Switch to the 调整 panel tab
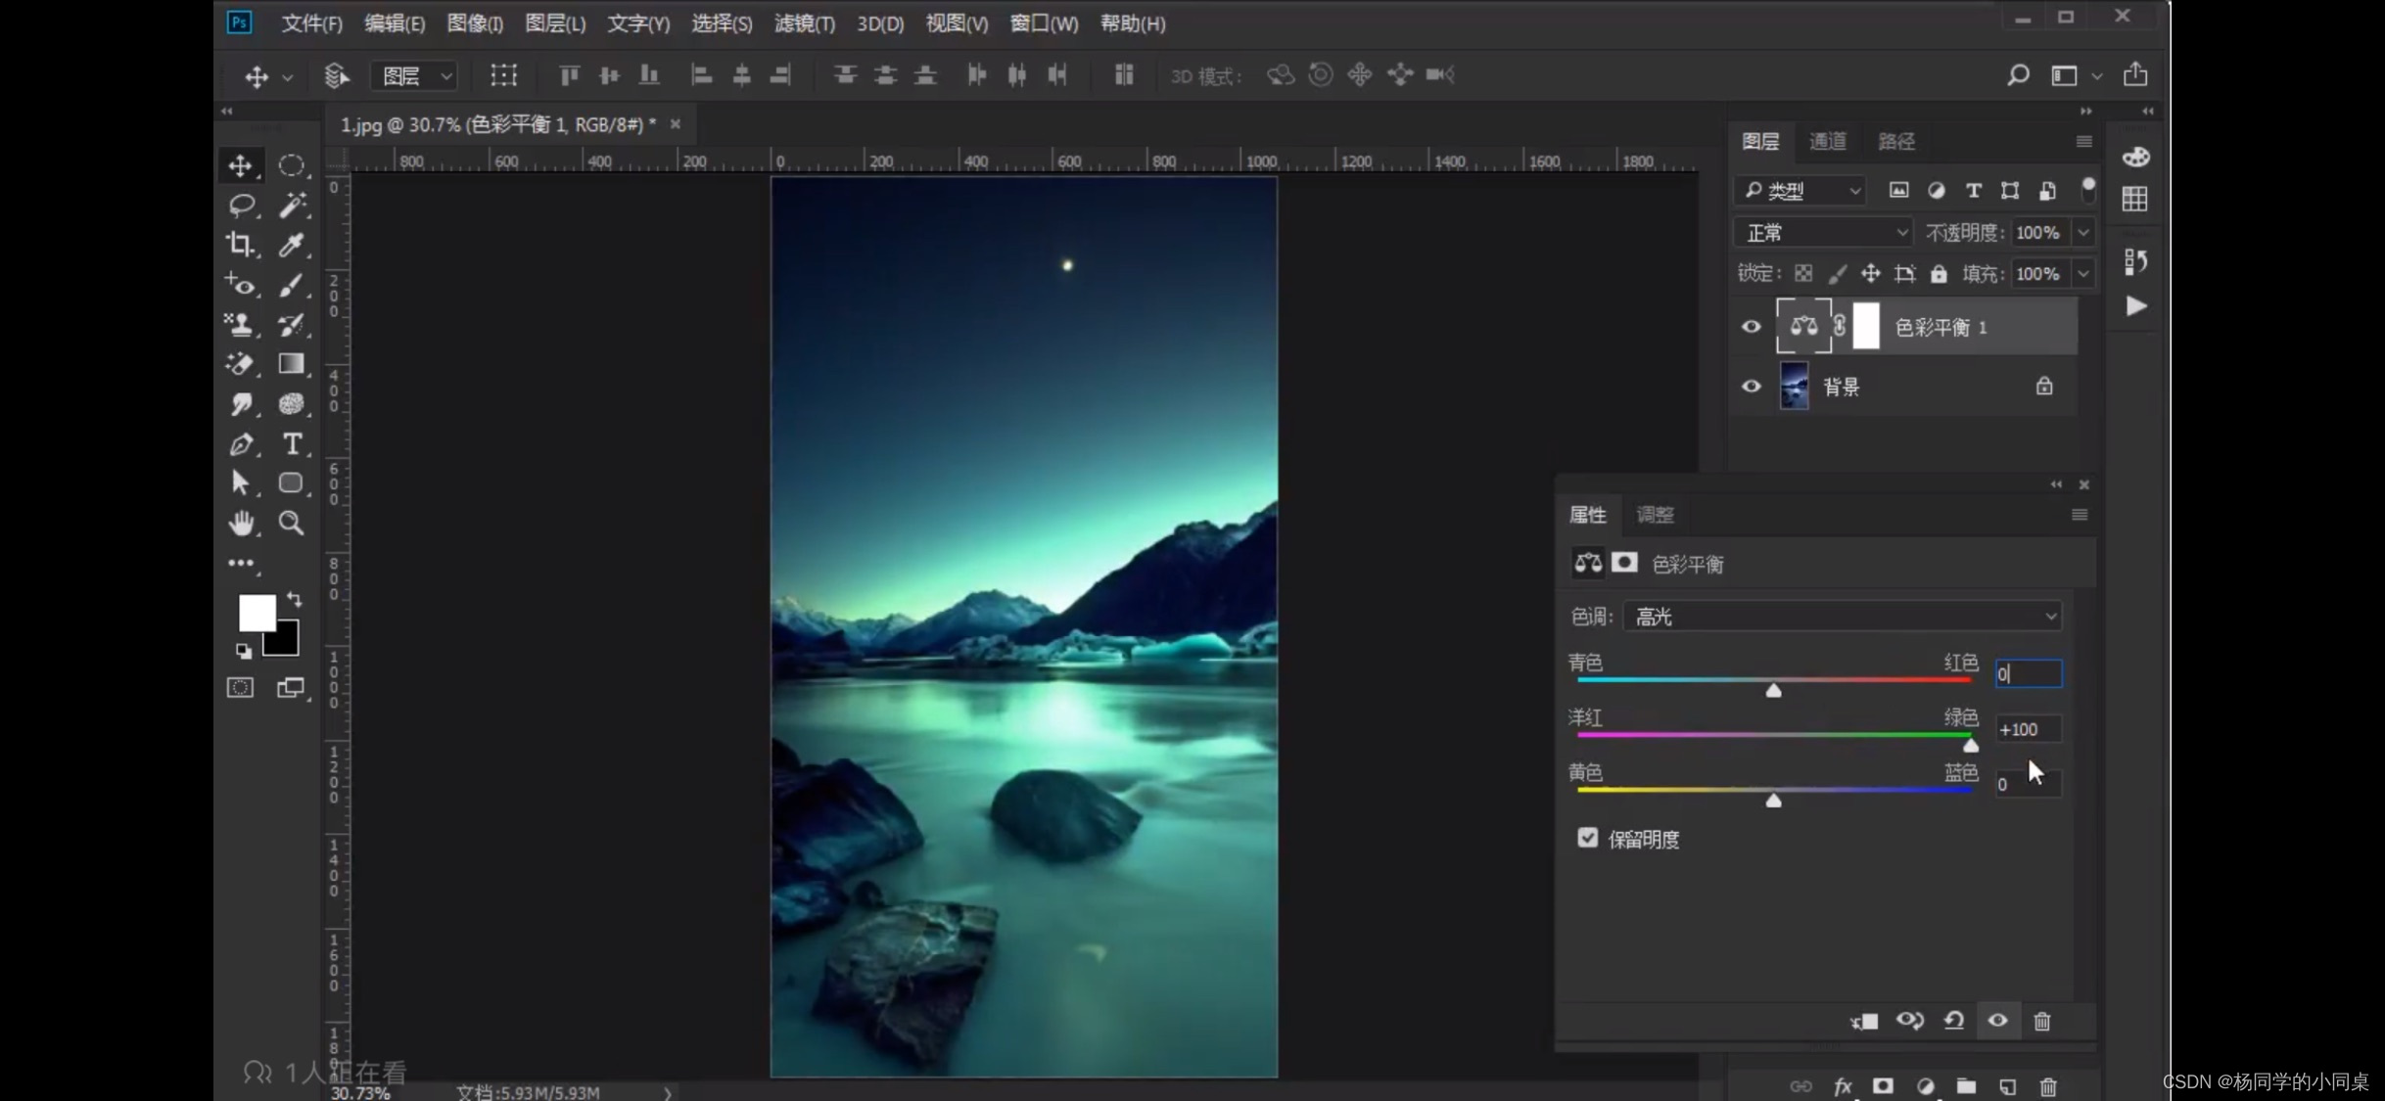This screenshot has width=2385, height=1101. click(x=1655, y=515)
